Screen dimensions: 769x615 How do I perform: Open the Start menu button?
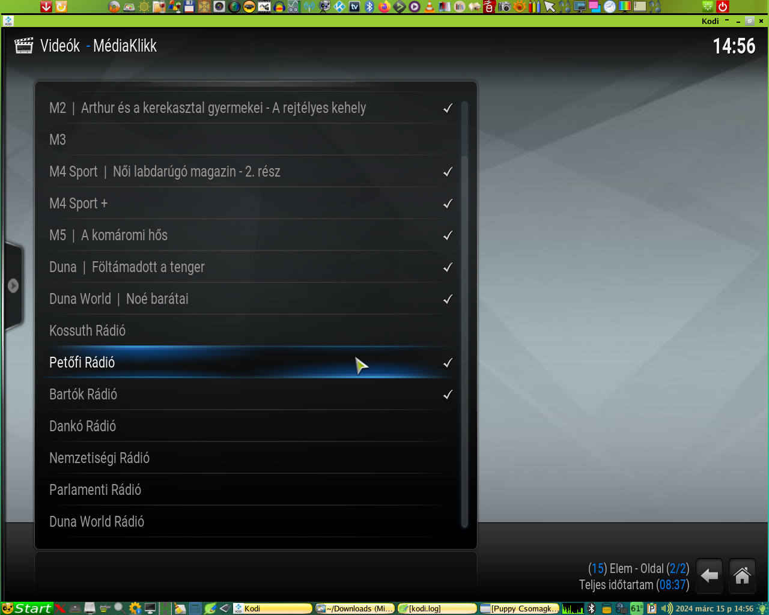tap(27, 608)
